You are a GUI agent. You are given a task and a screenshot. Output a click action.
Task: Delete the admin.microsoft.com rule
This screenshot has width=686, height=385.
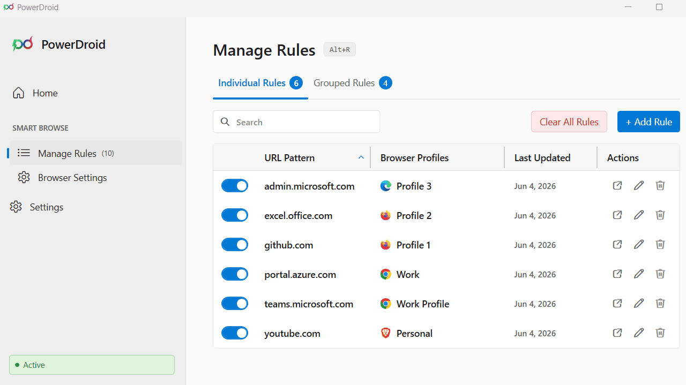(660, 186)
